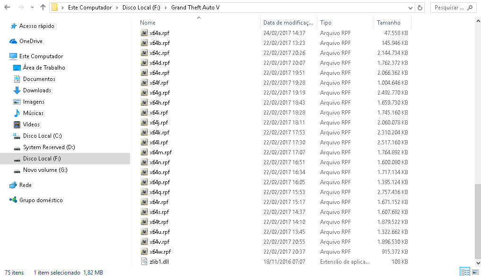Screen dimensions: 481x276
Task: Open Rede in navigation pane
Action: point(25,185)
